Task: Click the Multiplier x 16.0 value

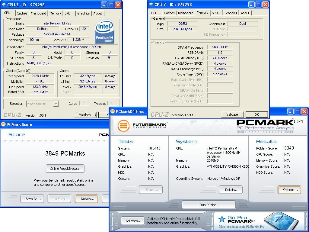Action: tap(40, 81)
